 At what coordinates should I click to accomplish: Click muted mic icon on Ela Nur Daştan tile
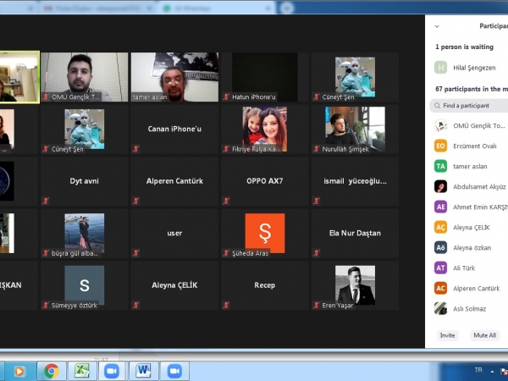click(x=317, y=252)
